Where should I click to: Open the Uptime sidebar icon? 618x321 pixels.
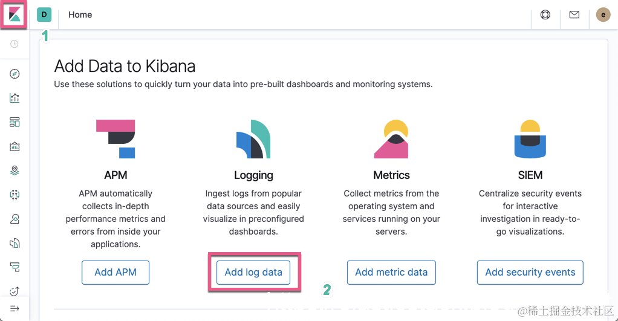coord(15,291)
